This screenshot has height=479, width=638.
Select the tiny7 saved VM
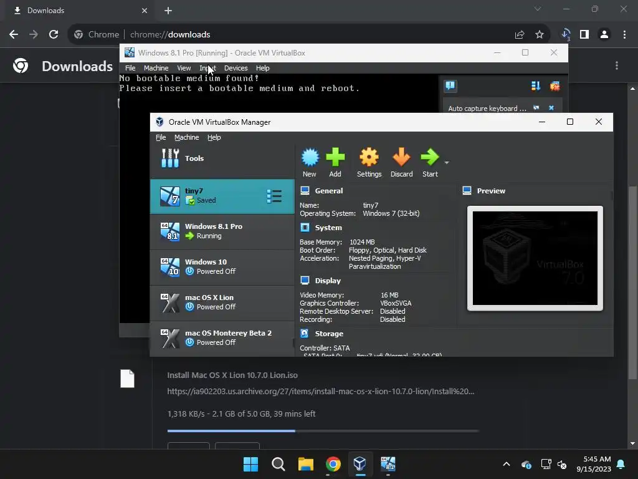tap(222, 196)
